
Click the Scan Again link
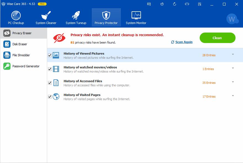[x=184, y=42]
